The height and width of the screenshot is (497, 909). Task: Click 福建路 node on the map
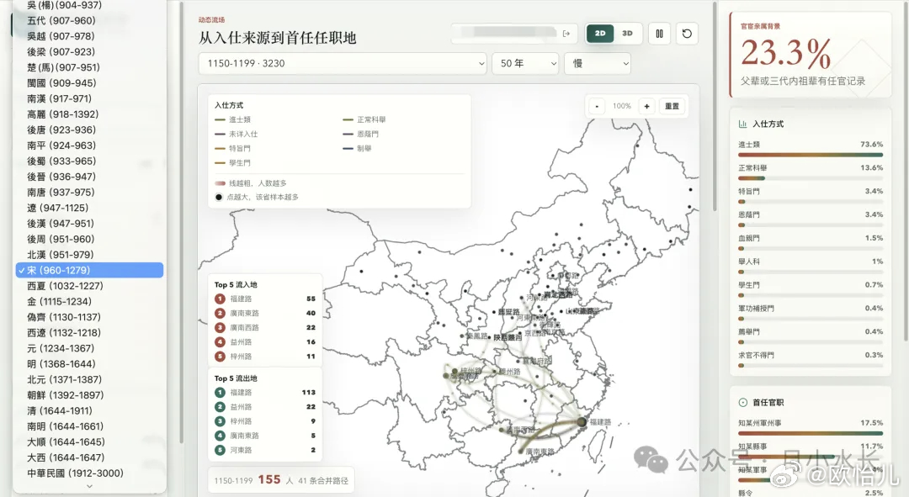point(582,421)
